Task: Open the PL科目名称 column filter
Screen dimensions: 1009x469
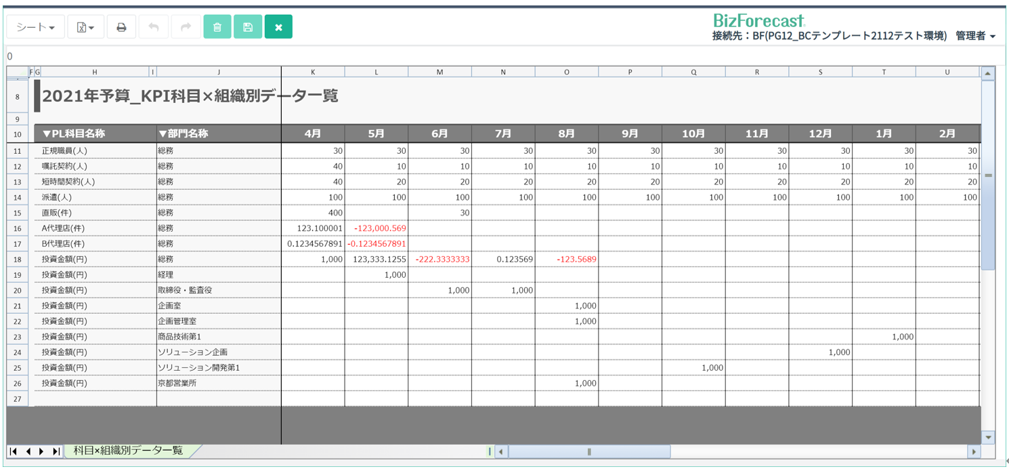Action: (47, 134)
